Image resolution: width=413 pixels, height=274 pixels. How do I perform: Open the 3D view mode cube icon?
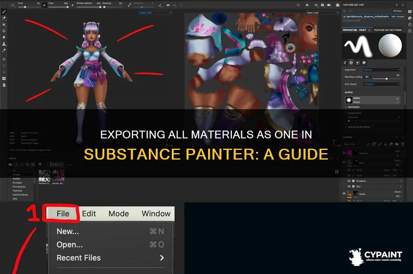(322, 5)
